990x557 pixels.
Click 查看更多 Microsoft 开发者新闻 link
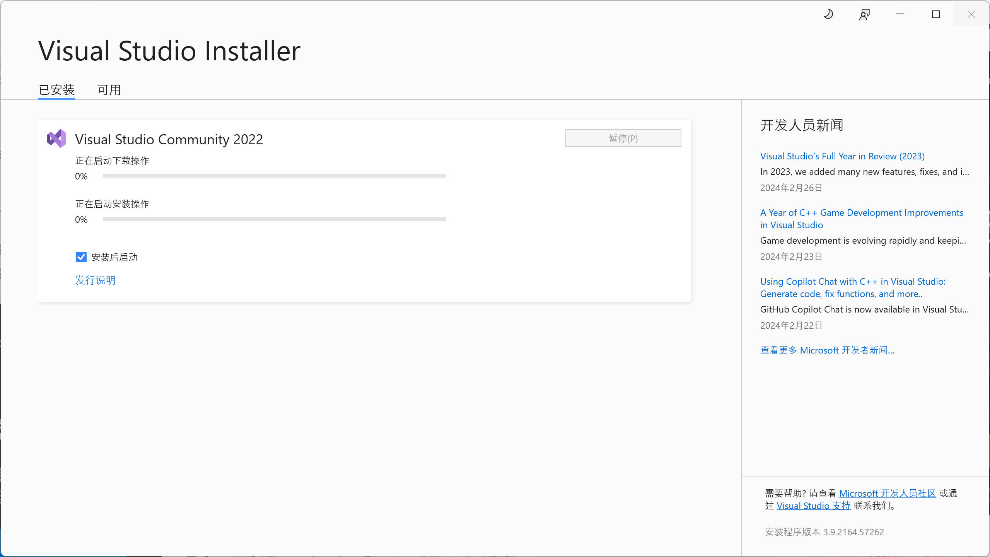click(827, 350)
